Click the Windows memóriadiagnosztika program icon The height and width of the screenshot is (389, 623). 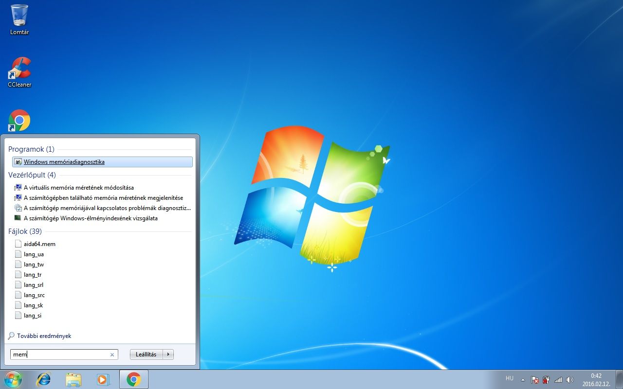pos(18,162)
